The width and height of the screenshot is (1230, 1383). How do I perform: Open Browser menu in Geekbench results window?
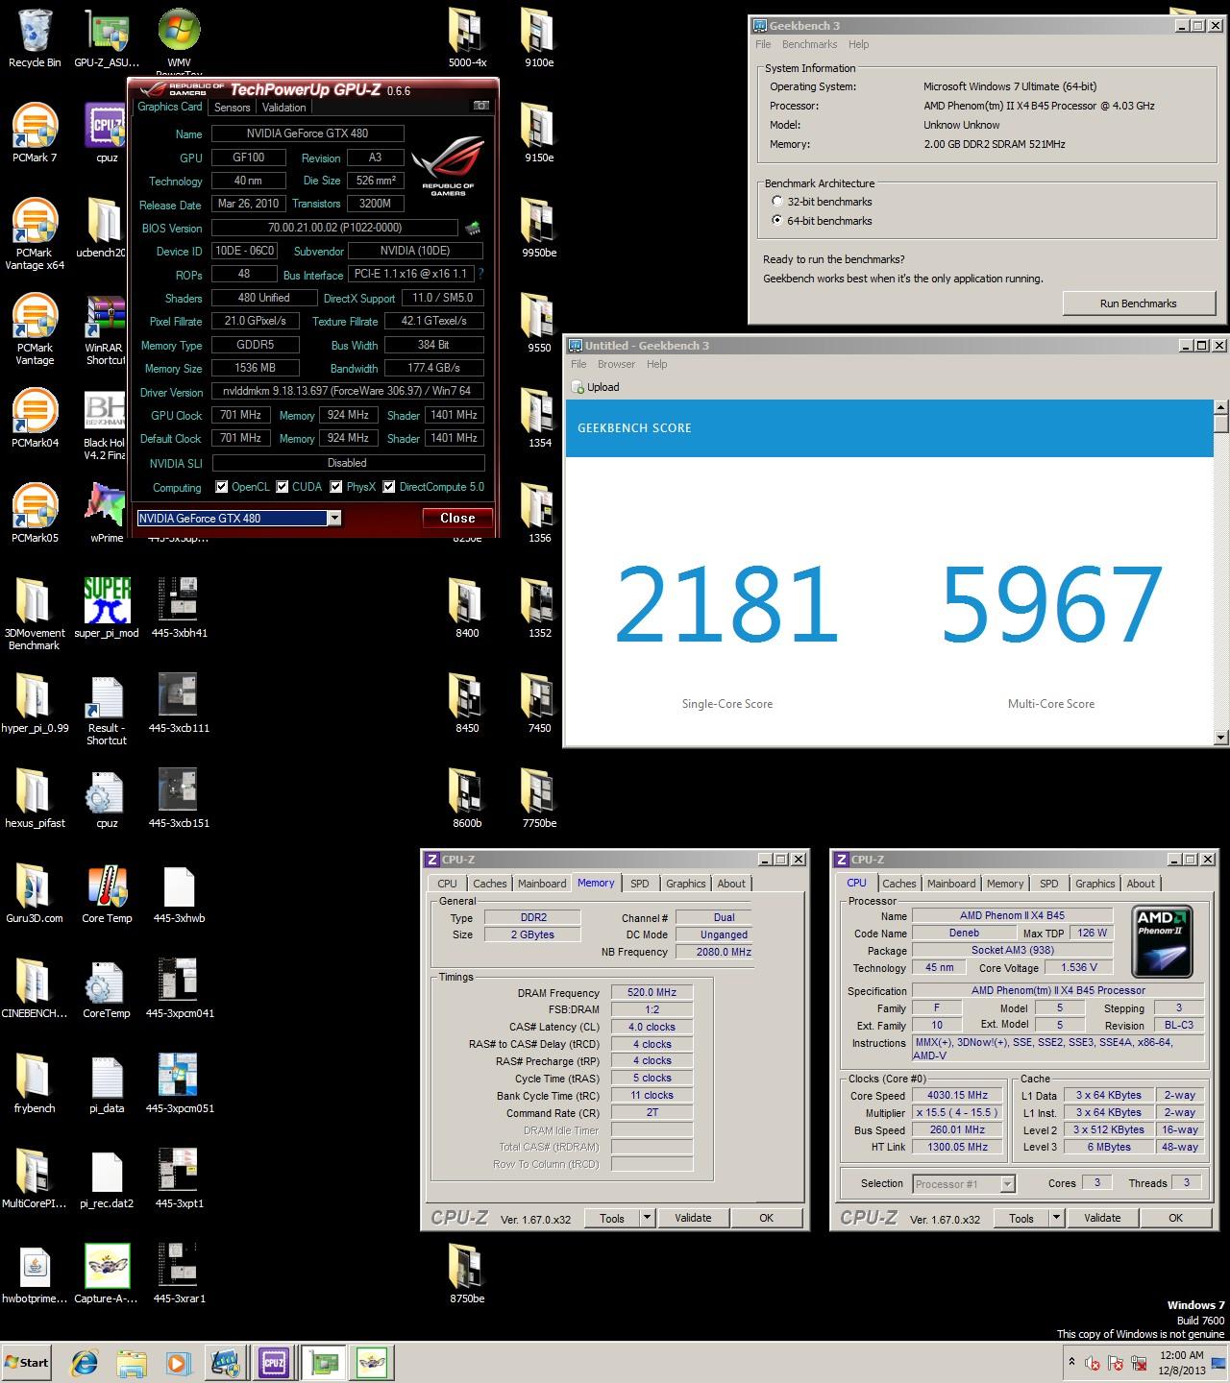(616, 364)
